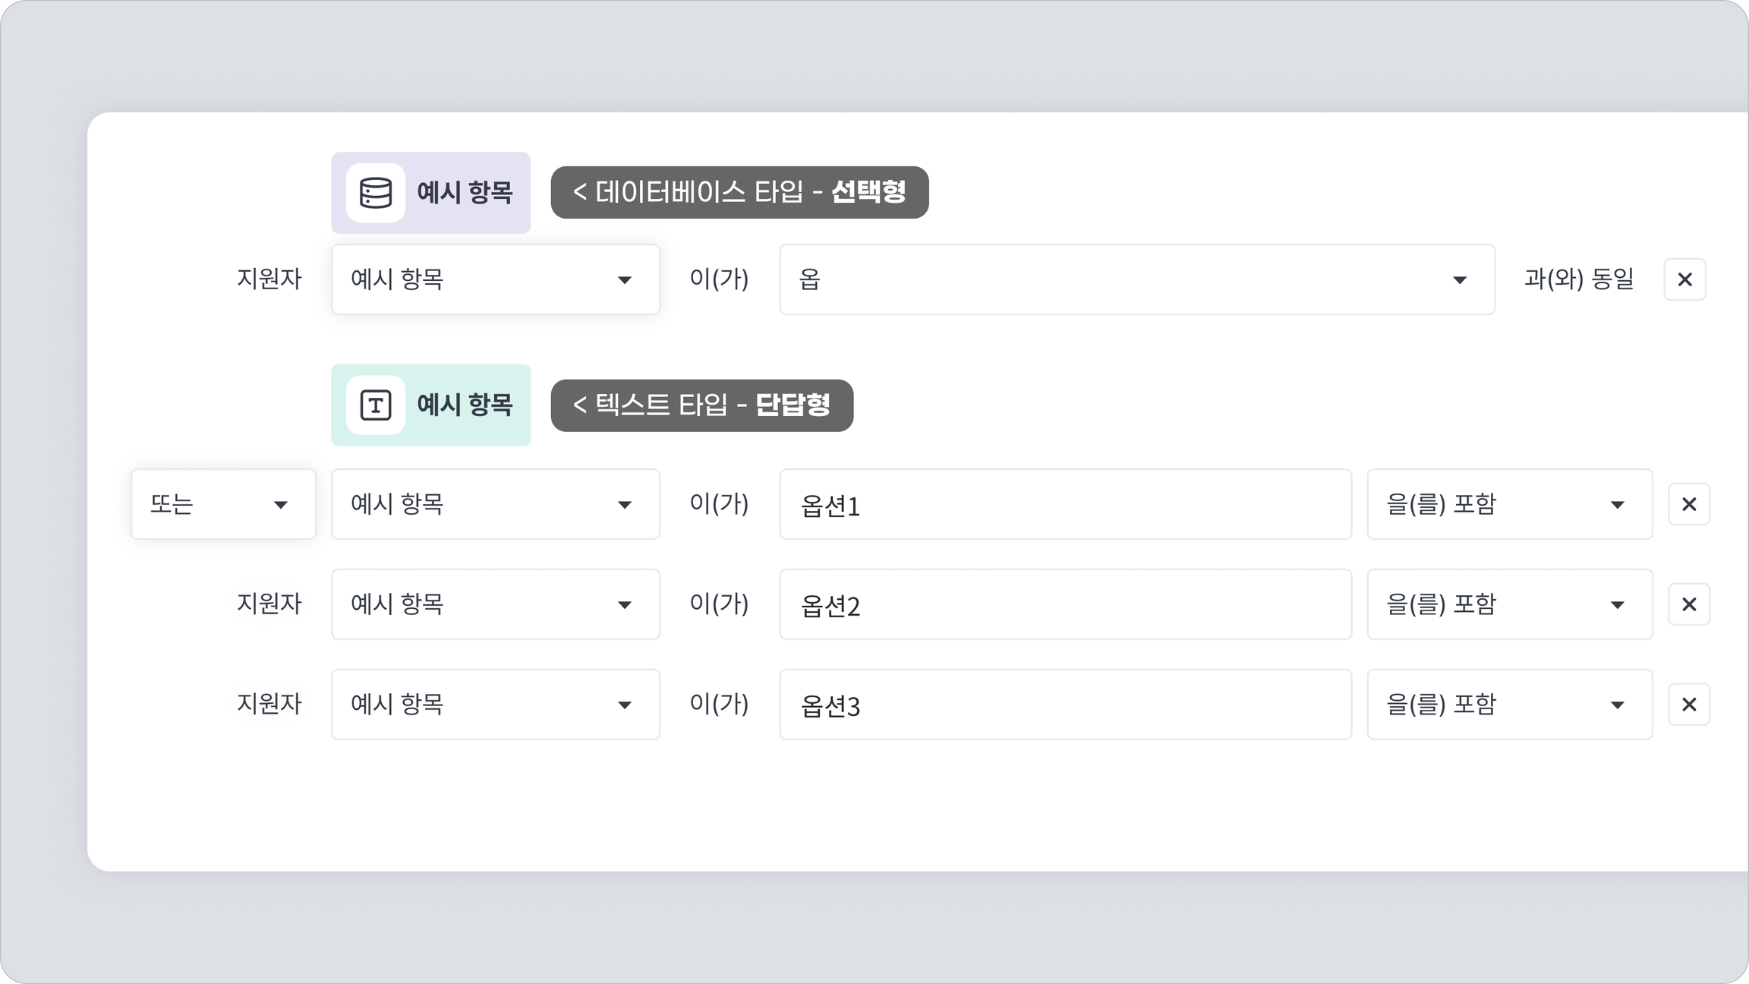
Task: Delete the 옵션3 condition row
Action: 1689,705
